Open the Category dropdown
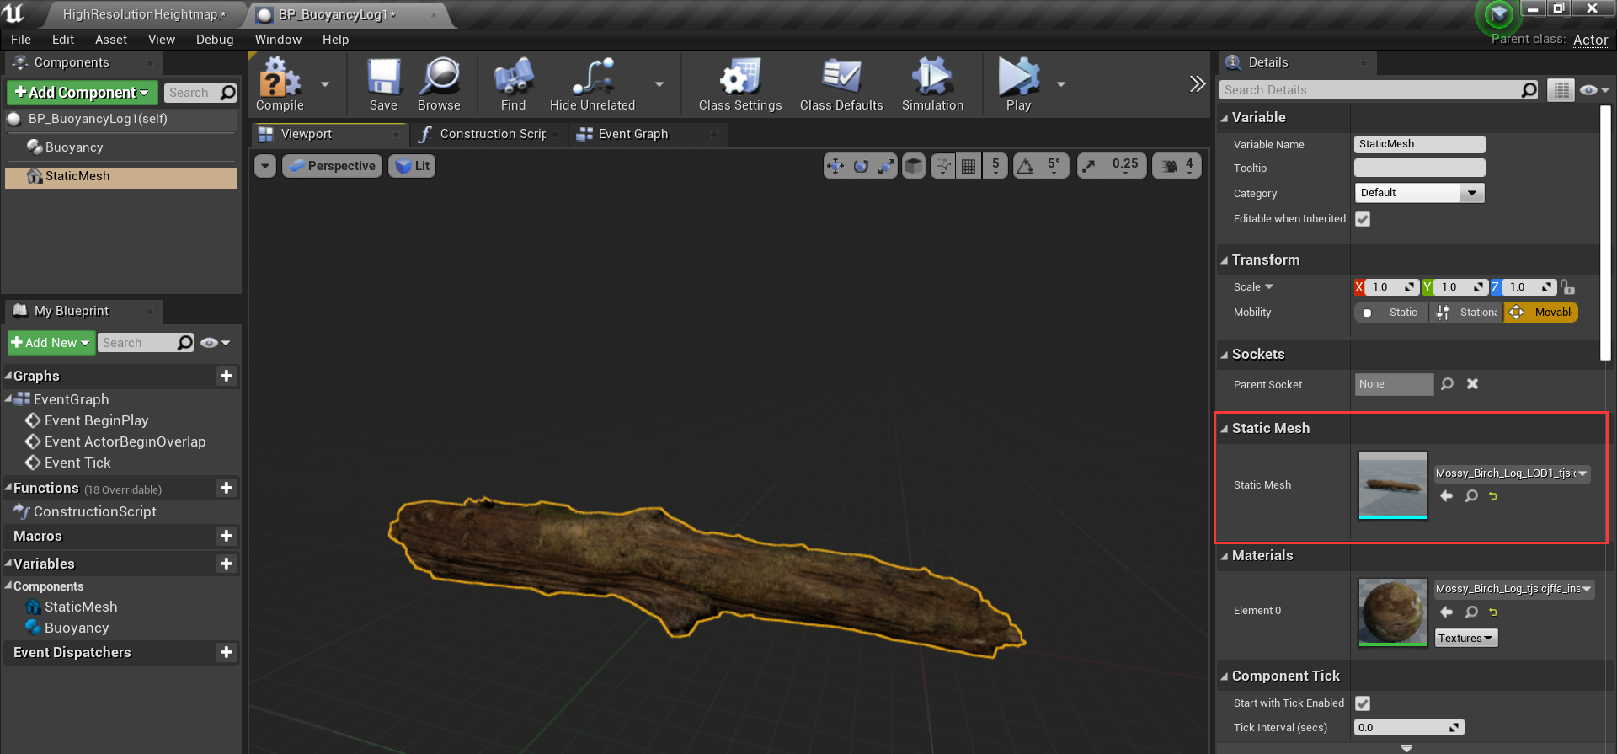 [x=1419, y=193]
